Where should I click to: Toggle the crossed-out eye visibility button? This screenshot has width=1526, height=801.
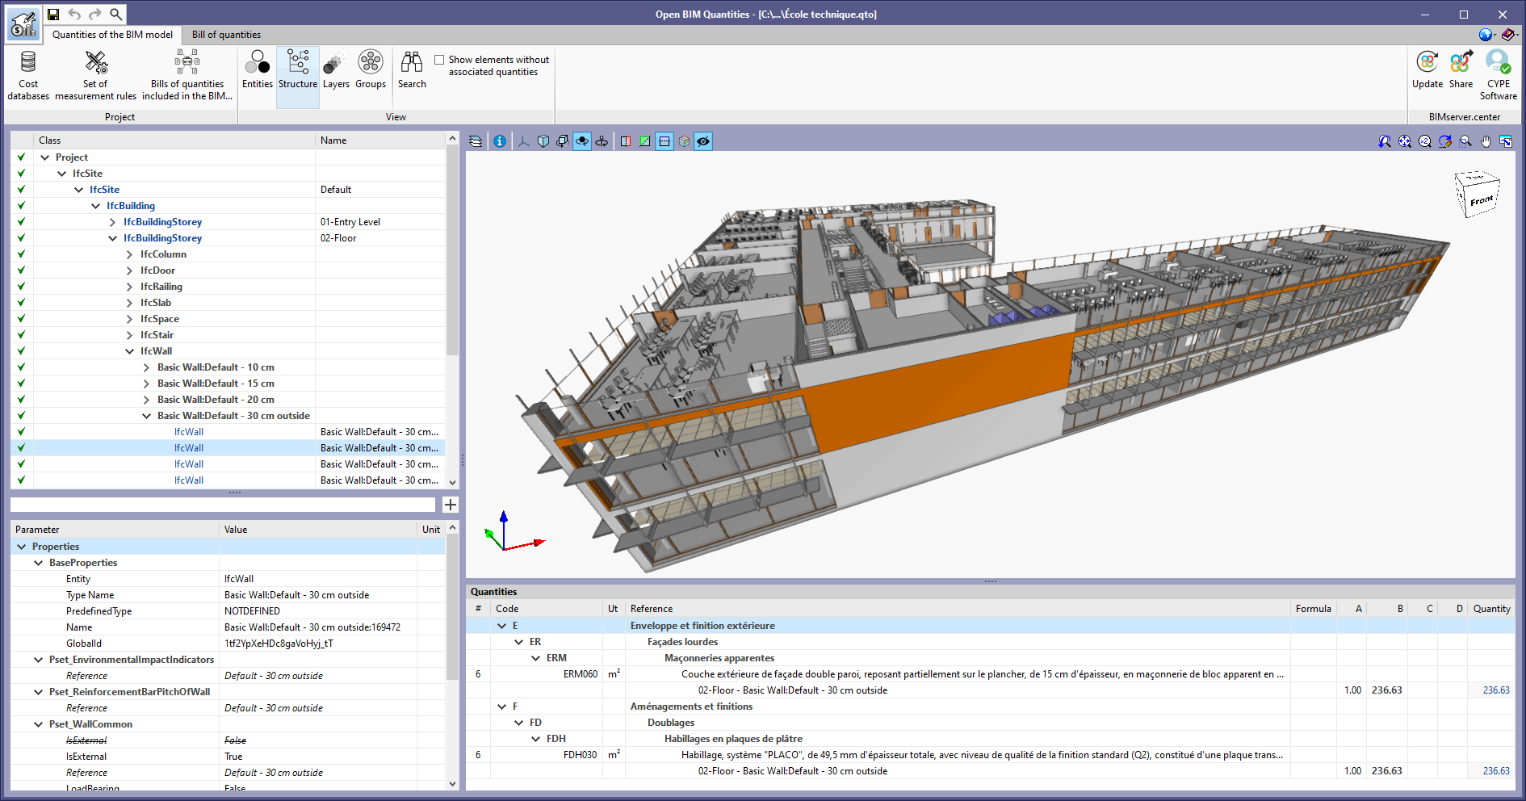(703, 141)
